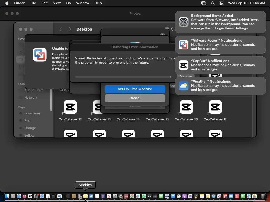Select the rewwrerer tag in sidebar
This screenshot has width=270, height=202.
coord(32,113)
